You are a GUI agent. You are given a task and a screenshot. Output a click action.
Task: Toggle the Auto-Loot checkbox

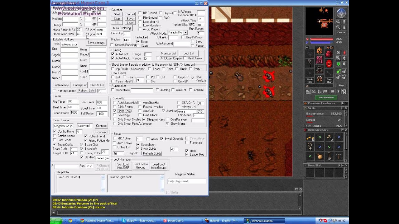pyautogui.click(x=113, y=54)
